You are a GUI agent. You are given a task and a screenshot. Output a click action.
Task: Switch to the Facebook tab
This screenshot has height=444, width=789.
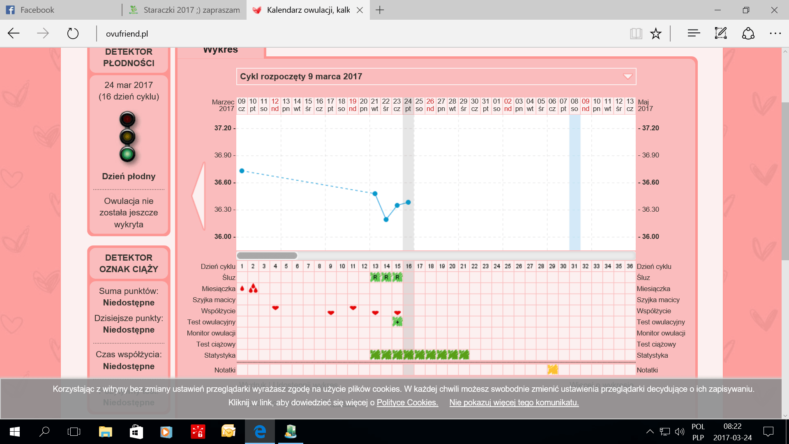37,10
